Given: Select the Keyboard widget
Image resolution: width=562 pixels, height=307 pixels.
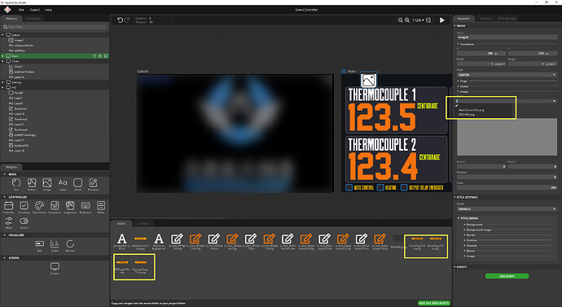Looking at the screenshot, I should pyautogui.click(x=86, y=207).
